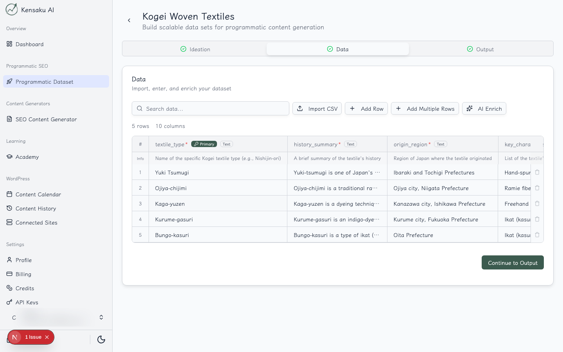Delete the Yuki Tsumugi row with trash icon

point(537,172)
